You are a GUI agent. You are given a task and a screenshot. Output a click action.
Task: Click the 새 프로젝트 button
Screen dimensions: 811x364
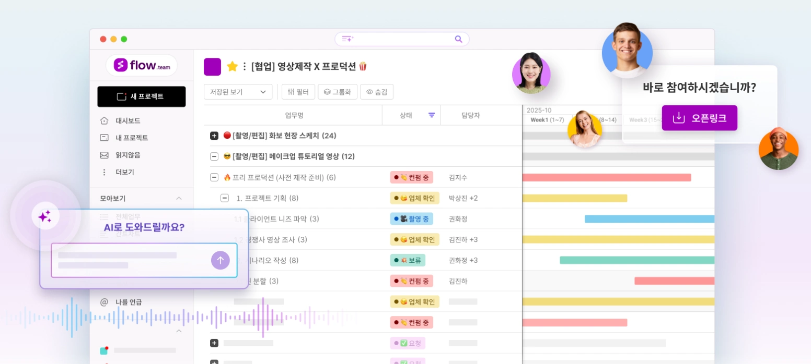coord(141,96)
